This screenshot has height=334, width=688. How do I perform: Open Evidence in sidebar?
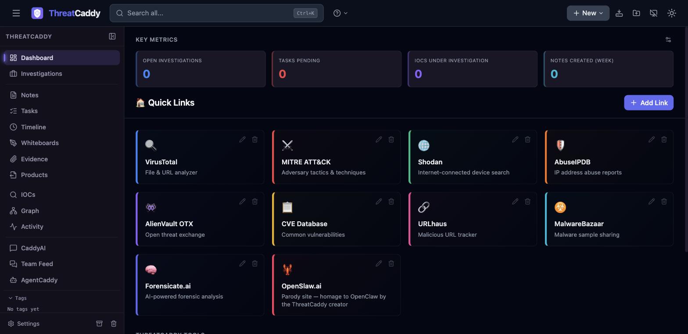click(61, 159)
